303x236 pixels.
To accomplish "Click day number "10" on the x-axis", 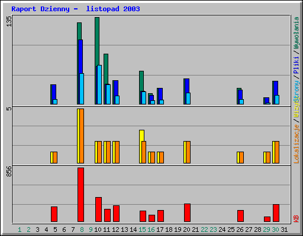I will [98, 230].
